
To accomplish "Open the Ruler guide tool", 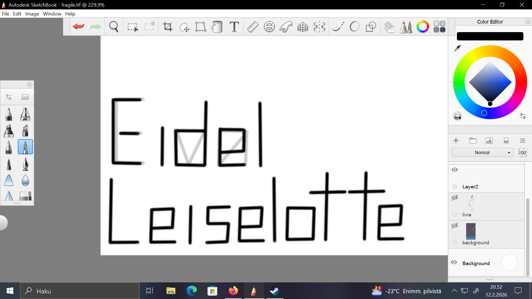I will [253, 27].
